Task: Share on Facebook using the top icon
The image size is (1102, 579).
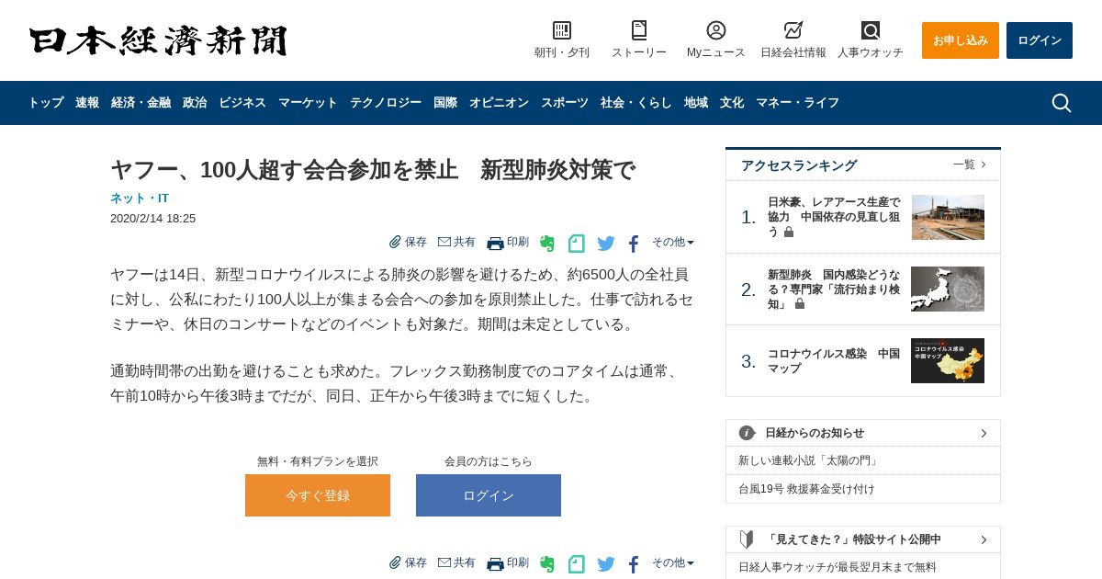Action: 634,244
